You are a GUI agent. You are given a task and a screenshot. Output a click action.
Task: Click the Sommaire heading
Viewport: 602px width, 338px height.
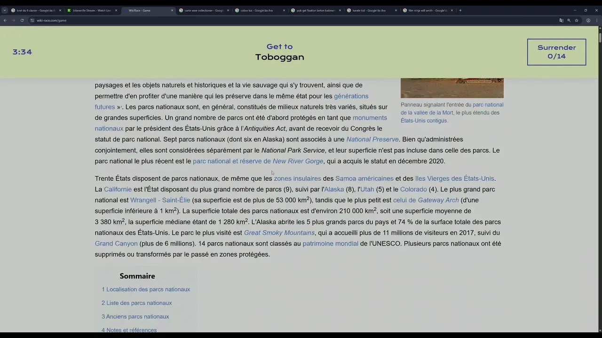[137, 276]
